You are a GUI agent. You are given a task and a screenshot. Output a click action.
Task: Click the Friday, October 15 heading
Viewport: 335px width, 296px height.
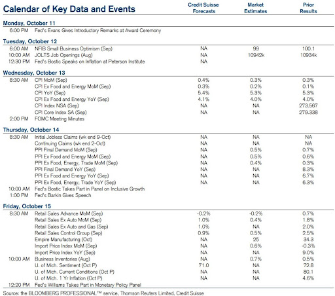27,206
